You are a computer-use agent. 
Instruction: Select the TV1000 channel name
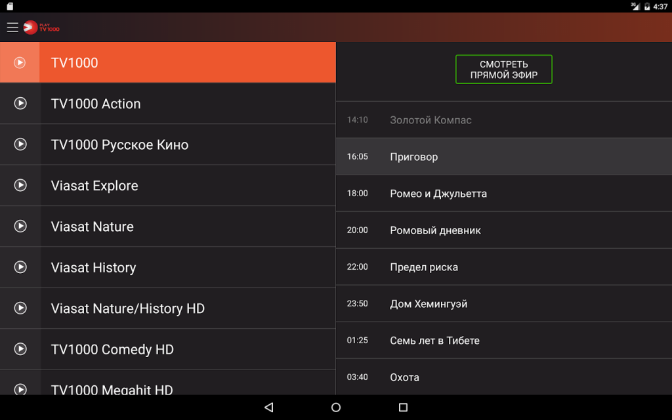pos(75,62)
